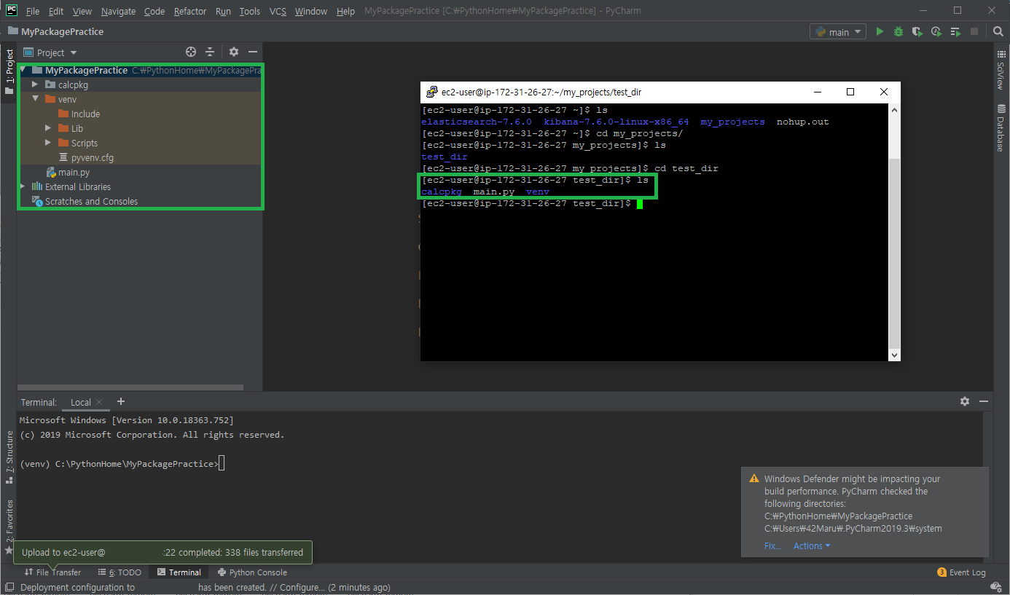
Task: Click the Fix... link in notification
Action: pos(772,546)
